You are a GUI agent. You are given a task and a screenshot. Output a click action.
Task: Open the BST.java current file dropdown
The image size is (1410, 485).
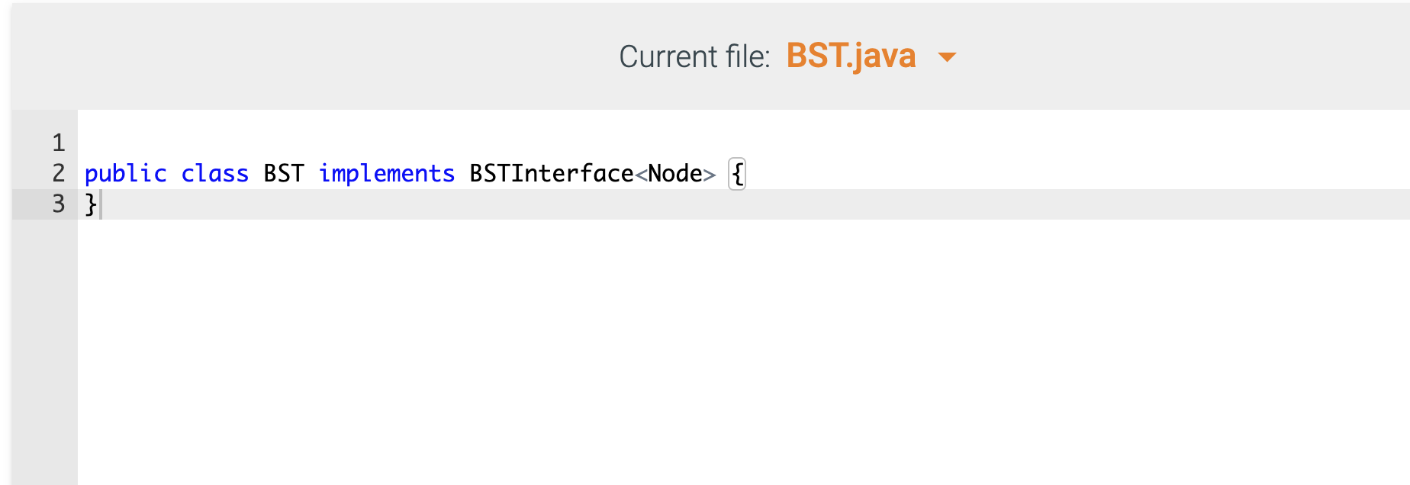[851, 56]
